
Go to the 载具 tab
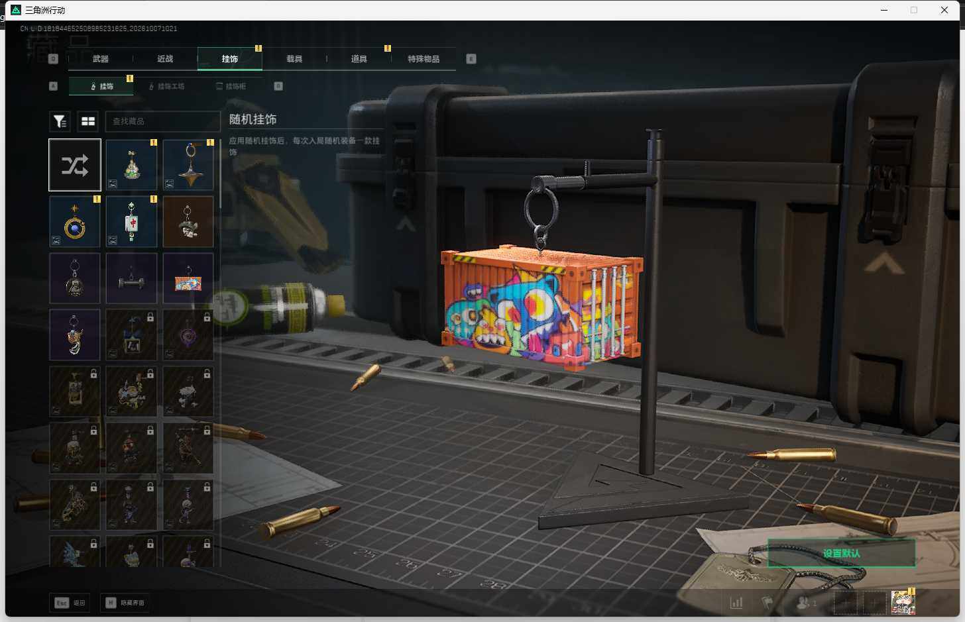click(x=294, y=59)
